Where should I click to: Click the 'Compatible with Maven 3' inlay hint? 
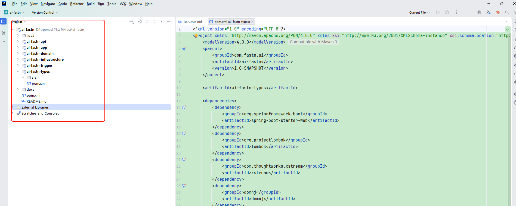point(313,42)
